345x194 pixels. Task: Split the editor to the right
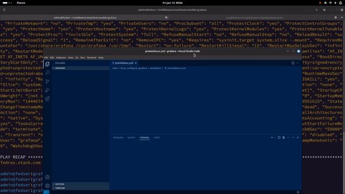pos(293,63)
